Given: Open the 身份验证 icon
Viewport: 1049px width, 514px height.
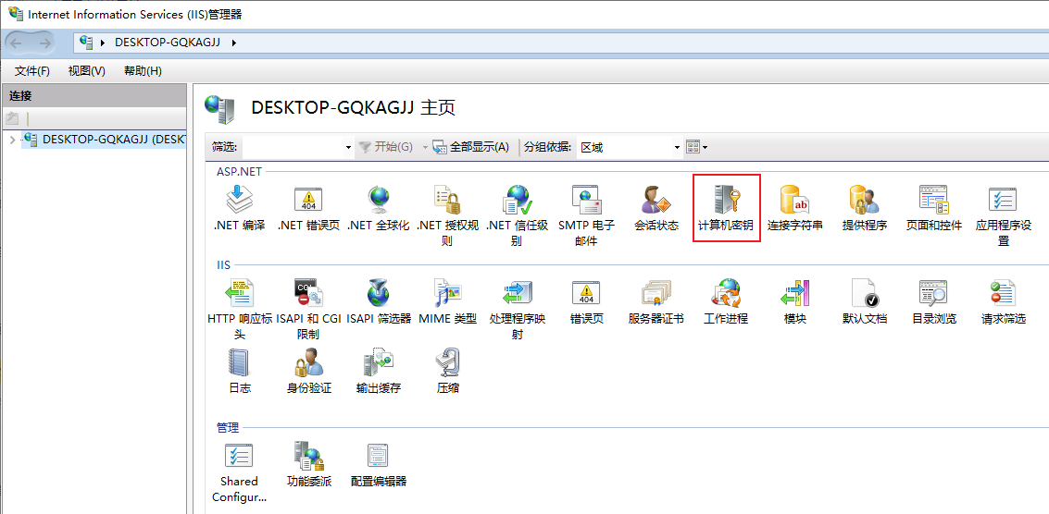Looking at the screenshot, I should [x=308, y=362].
